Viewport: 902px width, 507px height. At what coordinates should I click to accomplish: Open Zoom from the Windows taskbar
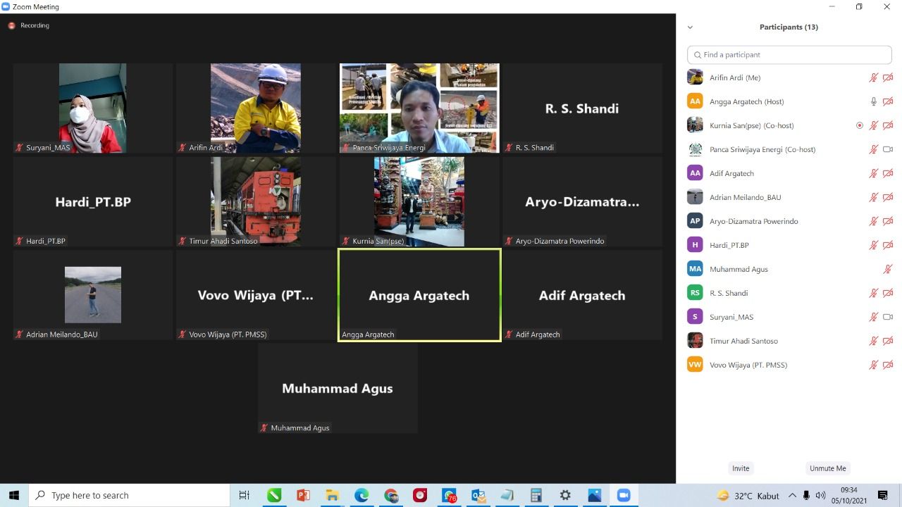click(624, 495)
